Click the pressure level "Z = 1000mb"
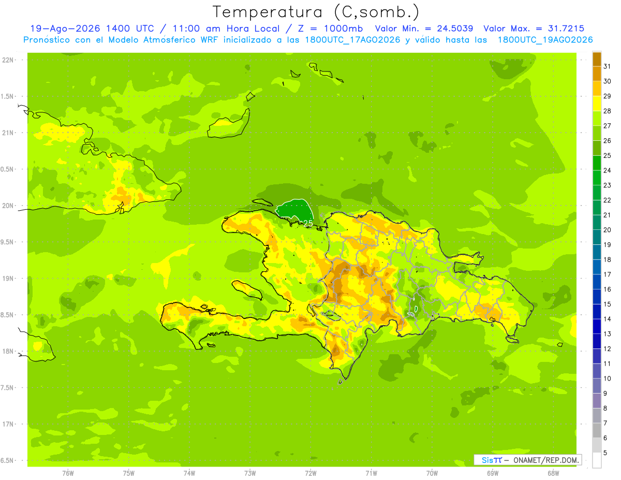621x480 pixels. tap(329, 28)
